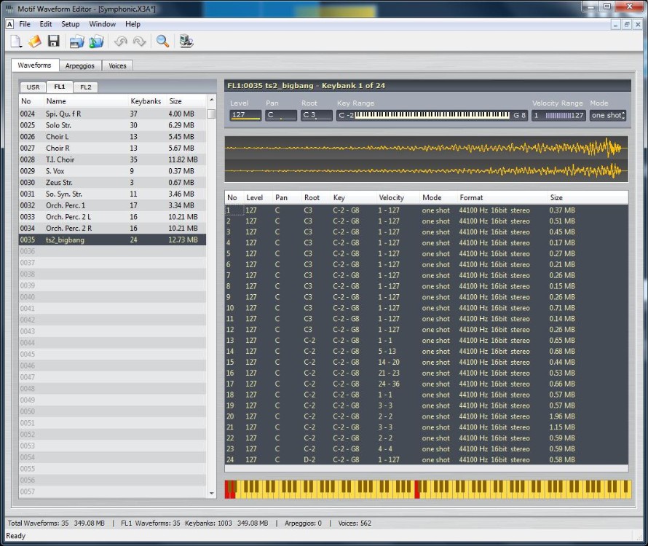The image size is (648, 546).
Task: Select the USR bank tab
Action: point(33,87)
